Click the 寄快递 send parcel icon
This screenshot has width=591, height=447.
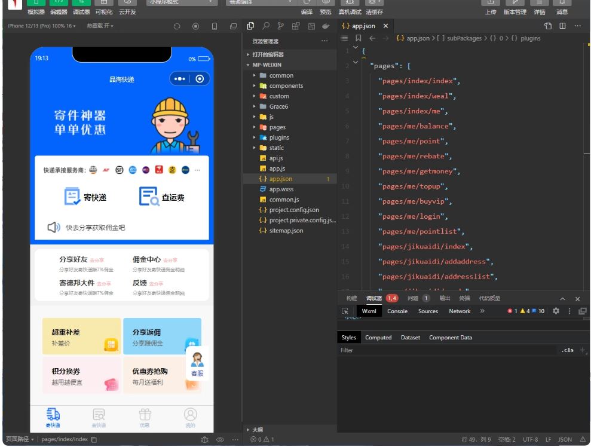click(x=72, y=197)
